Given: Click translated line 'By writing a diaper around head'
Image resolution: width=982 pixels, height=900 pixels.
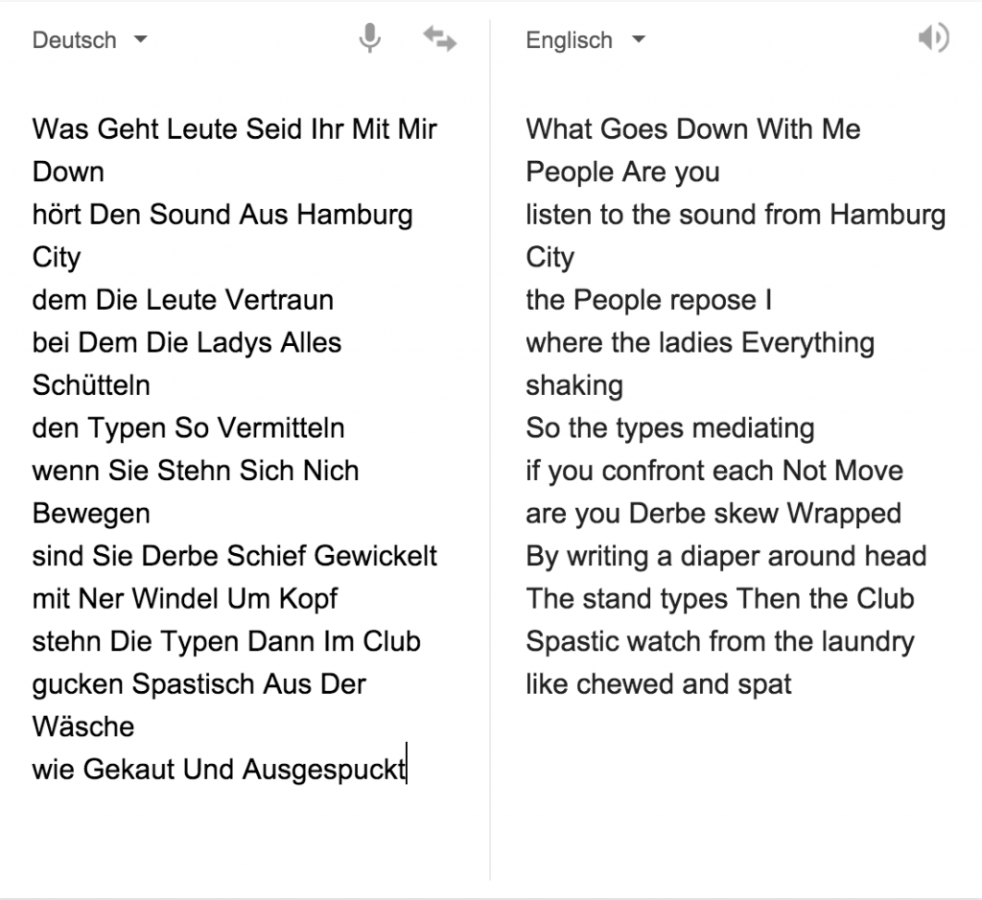Looking at the screenshot, I should 727,557.
